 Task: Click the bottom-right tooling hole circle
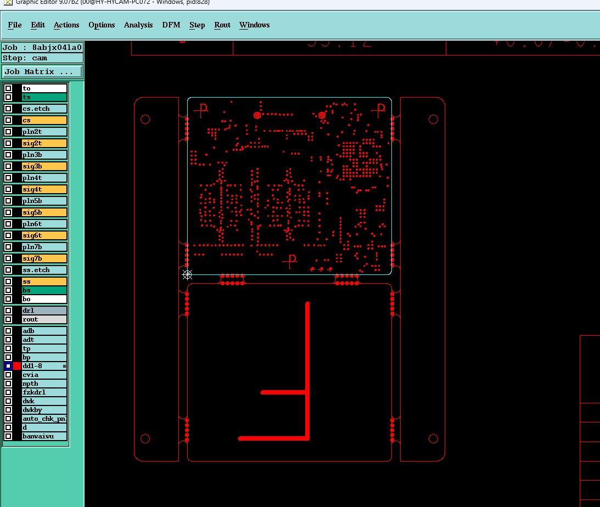pos(433,438)
